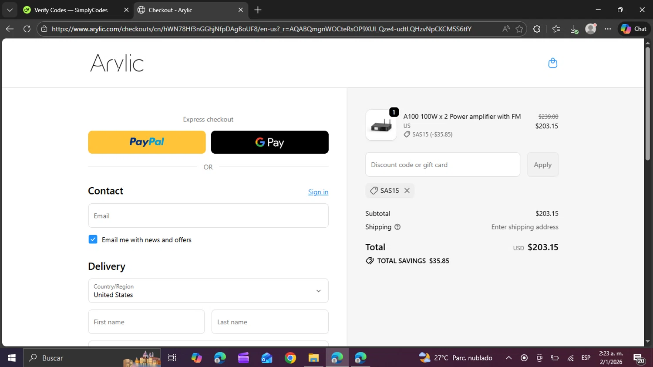
Task: Close the Verify Codes tab
Action: click(x=126, y=10)
